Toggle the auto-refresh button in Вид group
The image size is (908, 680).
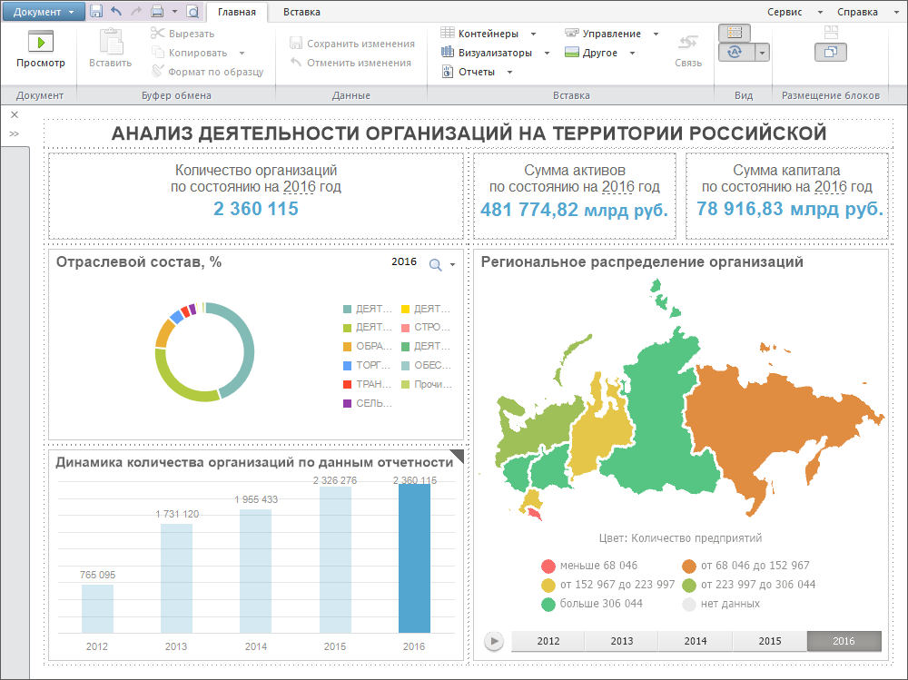tap(735, 53)
